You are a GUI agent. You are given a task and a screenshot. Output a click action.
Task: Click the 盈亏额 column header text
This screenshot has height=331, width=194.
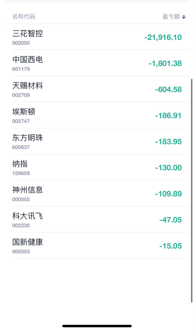171,17
